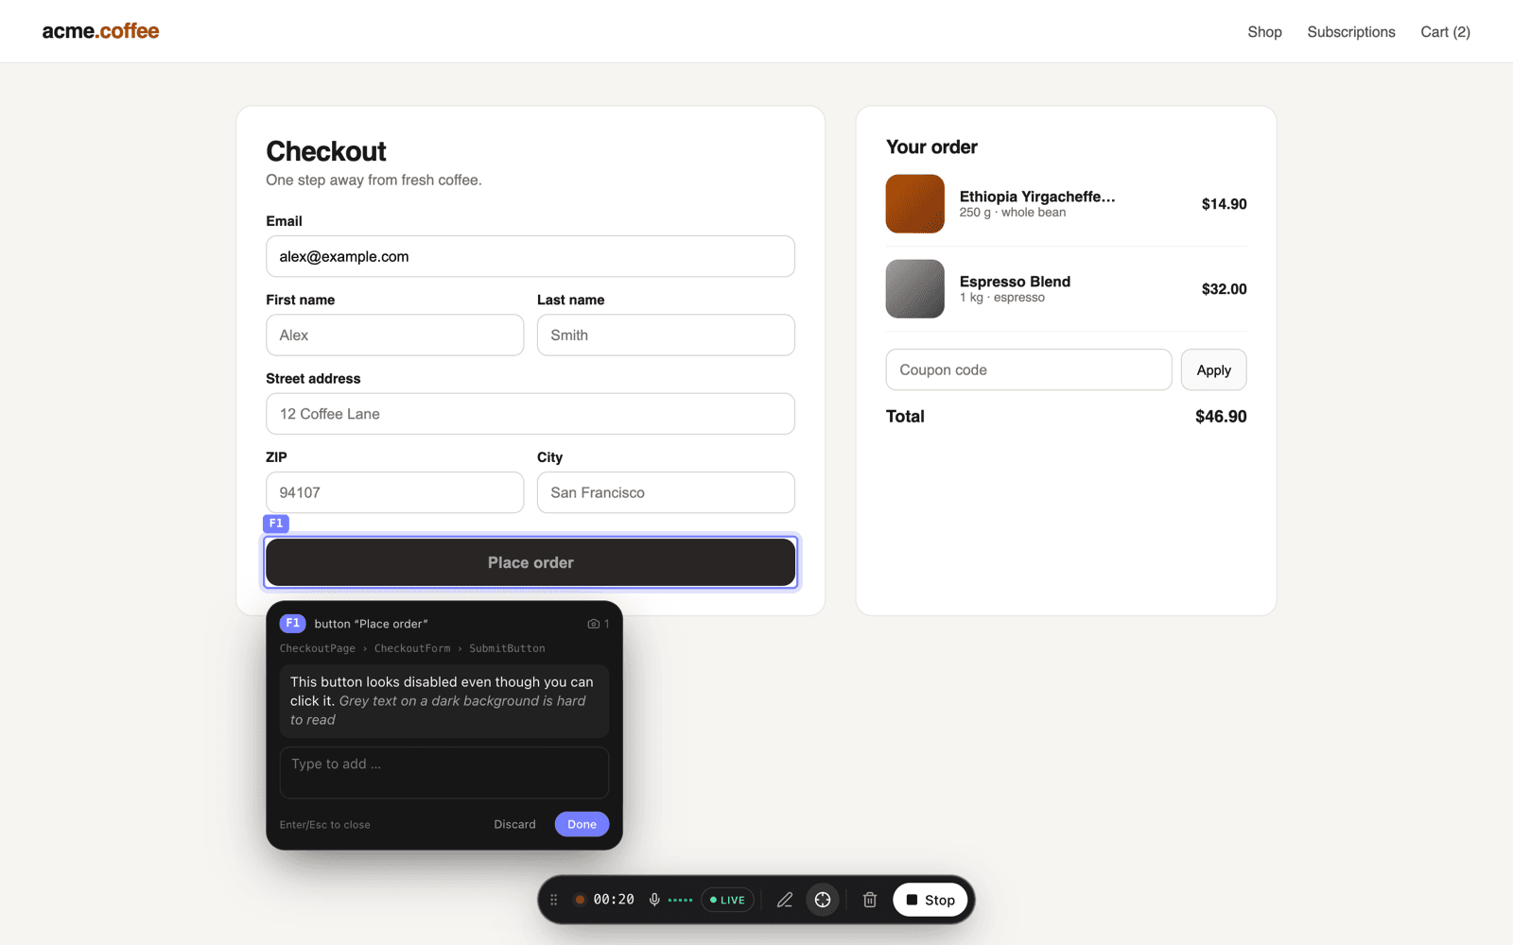Focus the Email field

(530, 256)
